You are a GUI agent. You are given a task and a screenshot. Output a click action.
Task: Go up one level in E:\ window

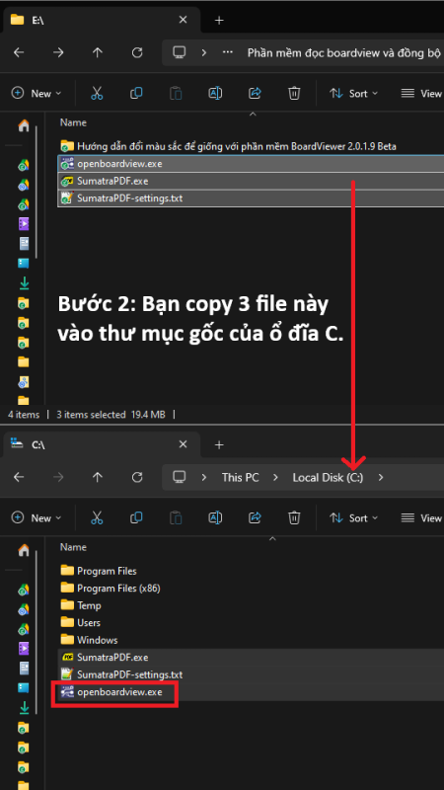coord(97,52)
